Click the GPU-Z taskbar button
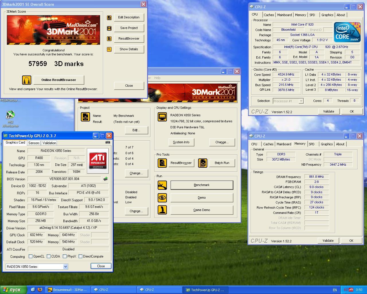 pos(205,290)
